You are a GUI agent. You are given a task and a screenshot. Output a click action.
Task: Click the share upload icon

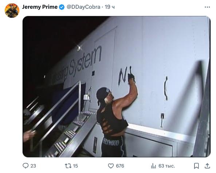click(207, 166)
